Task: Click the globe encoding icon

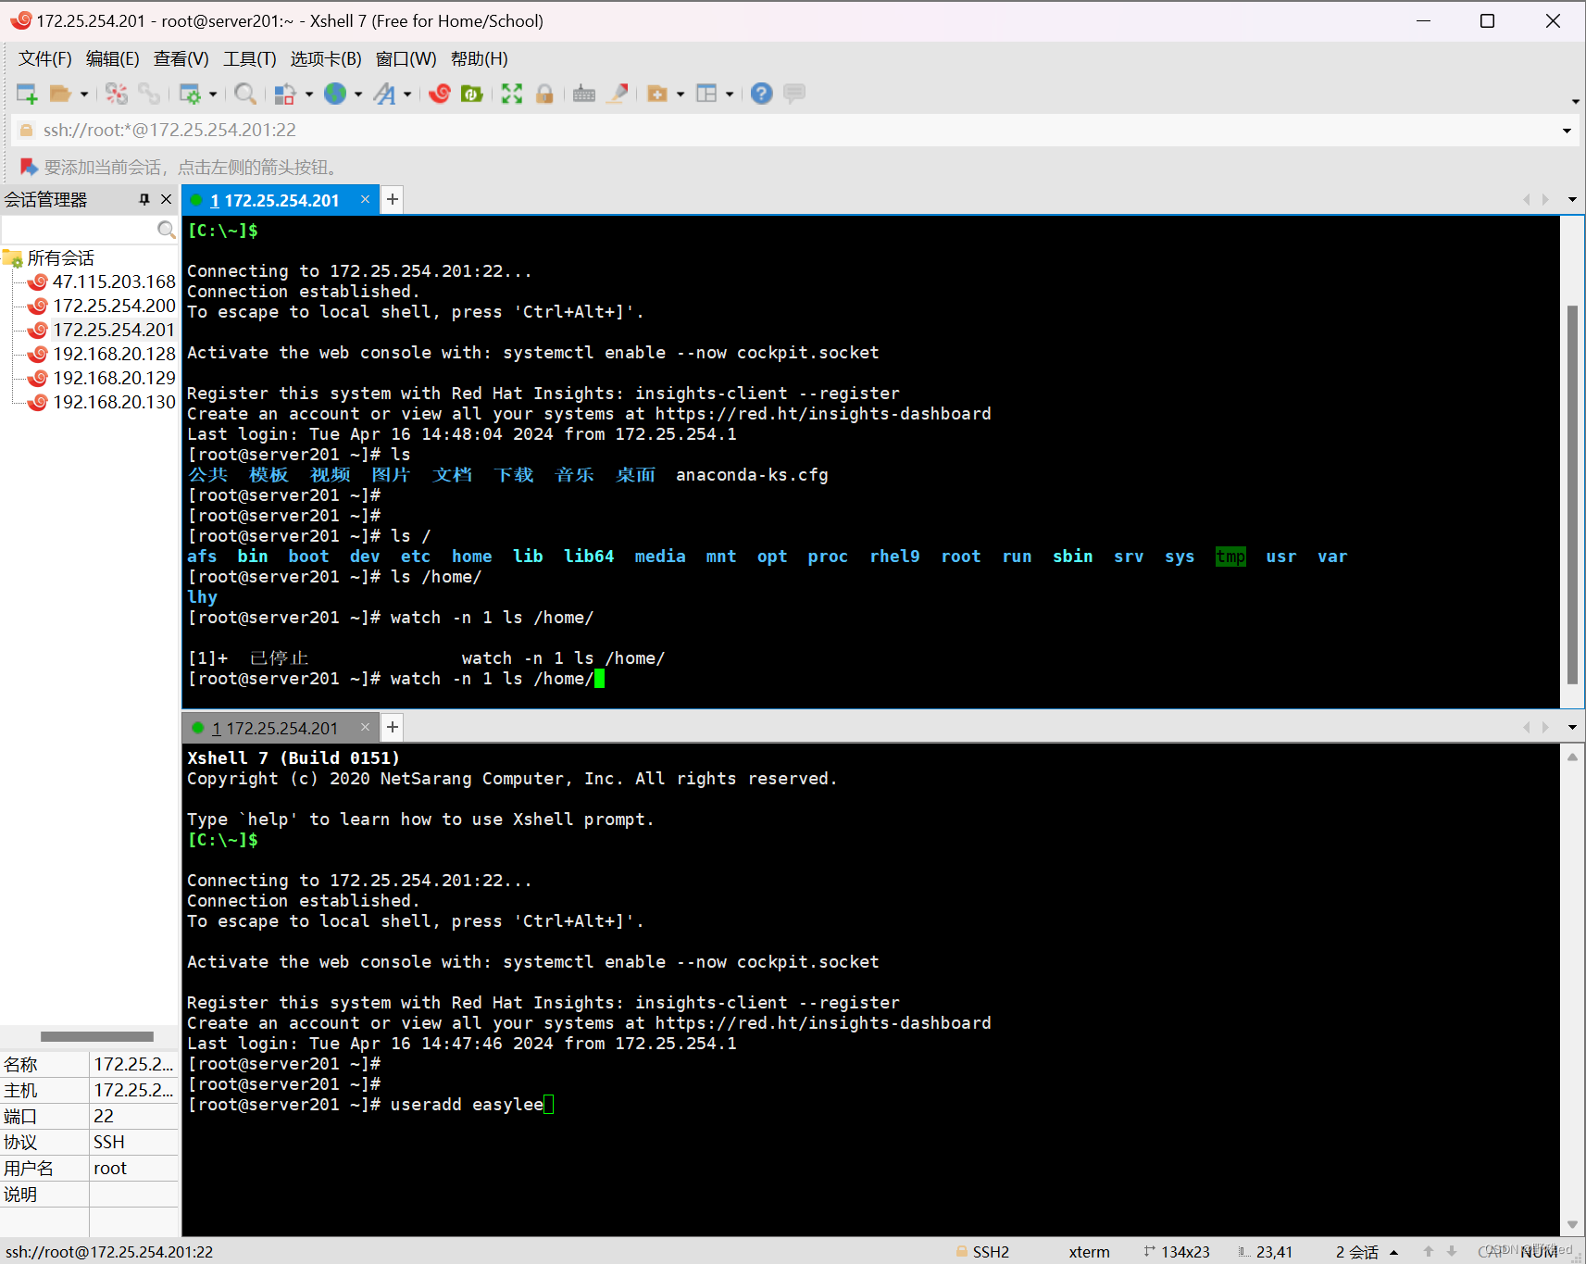Action: [335, 94]
